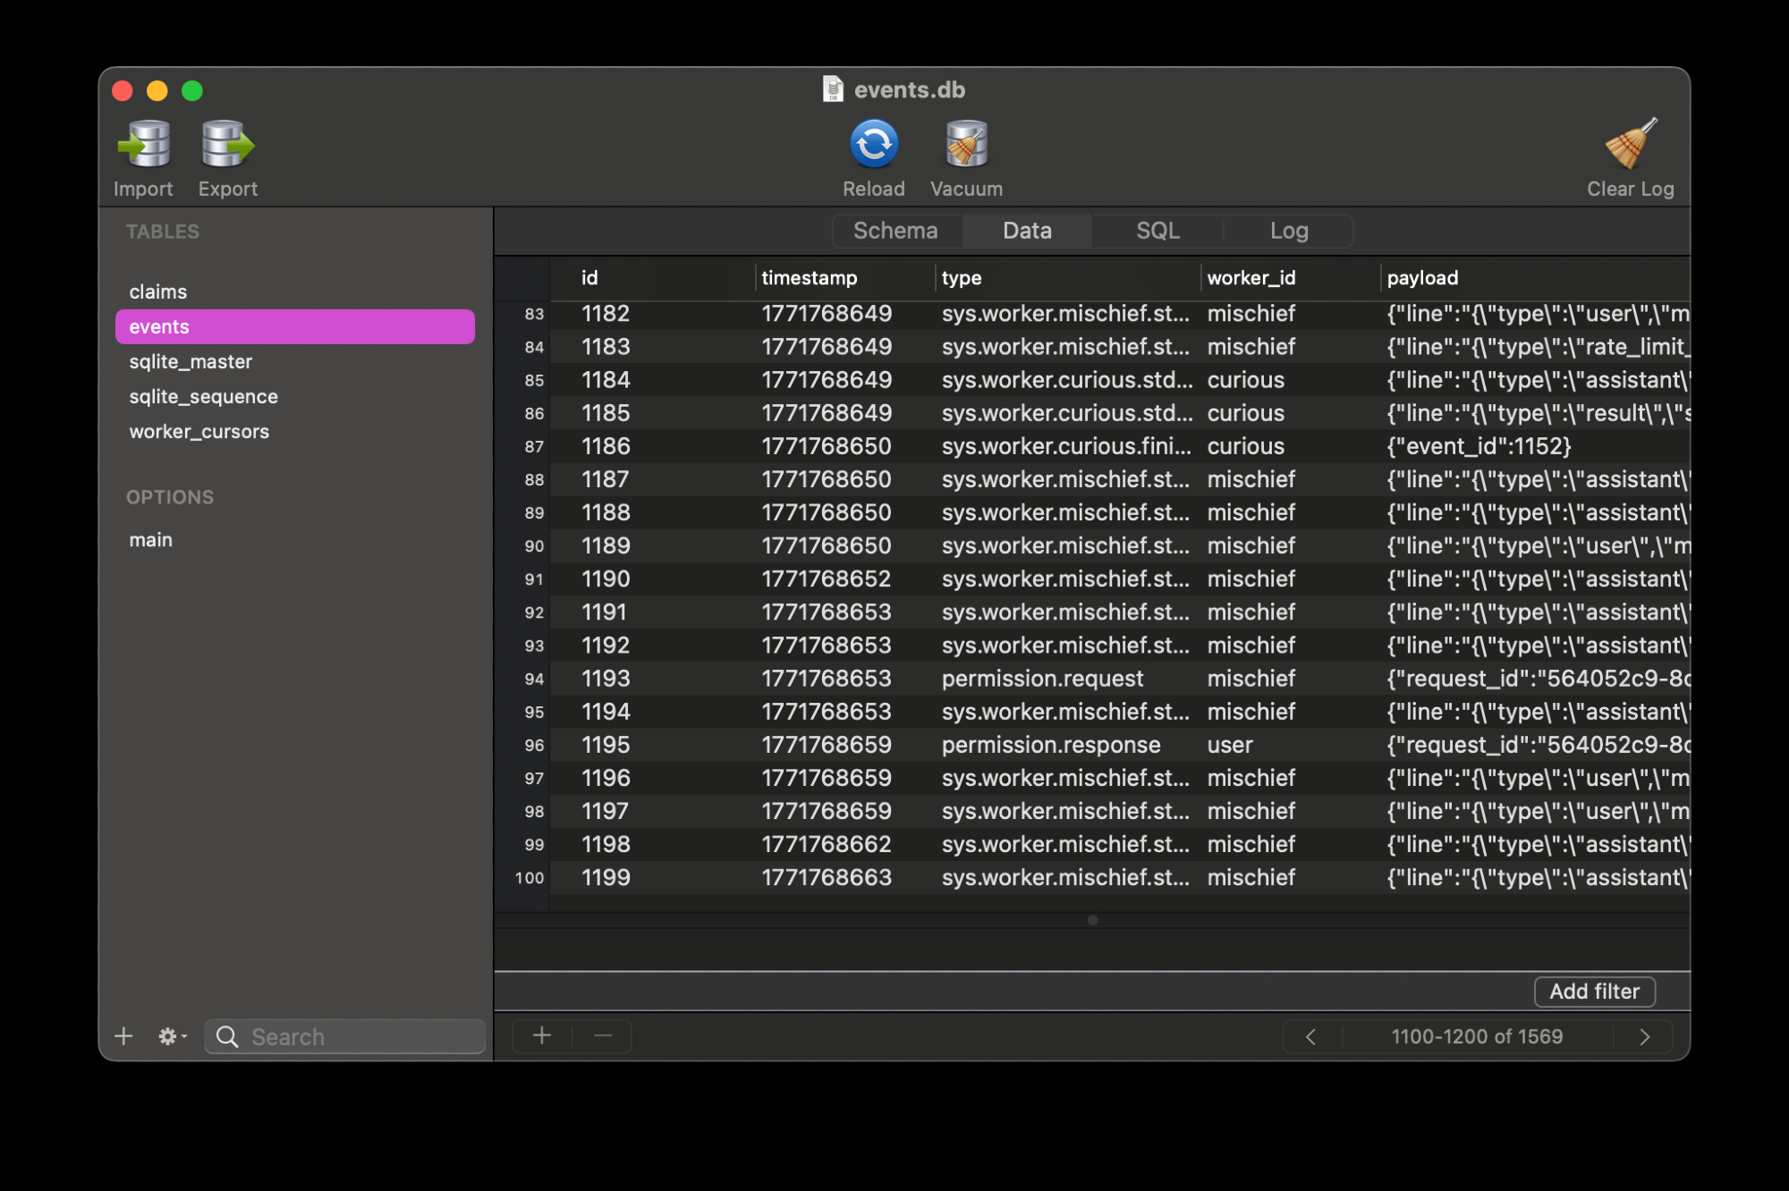Click the Clear Log broom icon
The width and height of the screenshot is (1789, 1191).
(1630, 145)
